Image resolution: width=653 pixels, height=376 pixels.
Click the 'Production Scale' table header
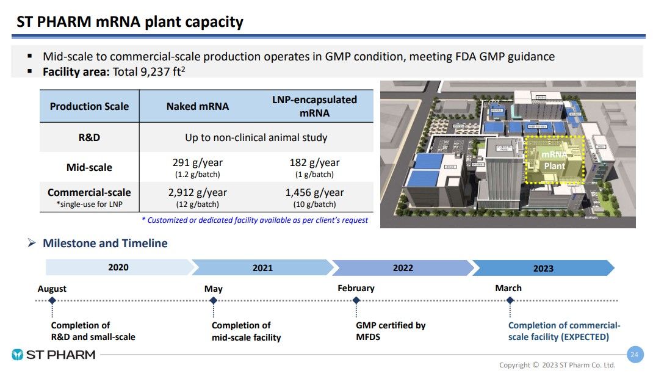pos(89,106)
